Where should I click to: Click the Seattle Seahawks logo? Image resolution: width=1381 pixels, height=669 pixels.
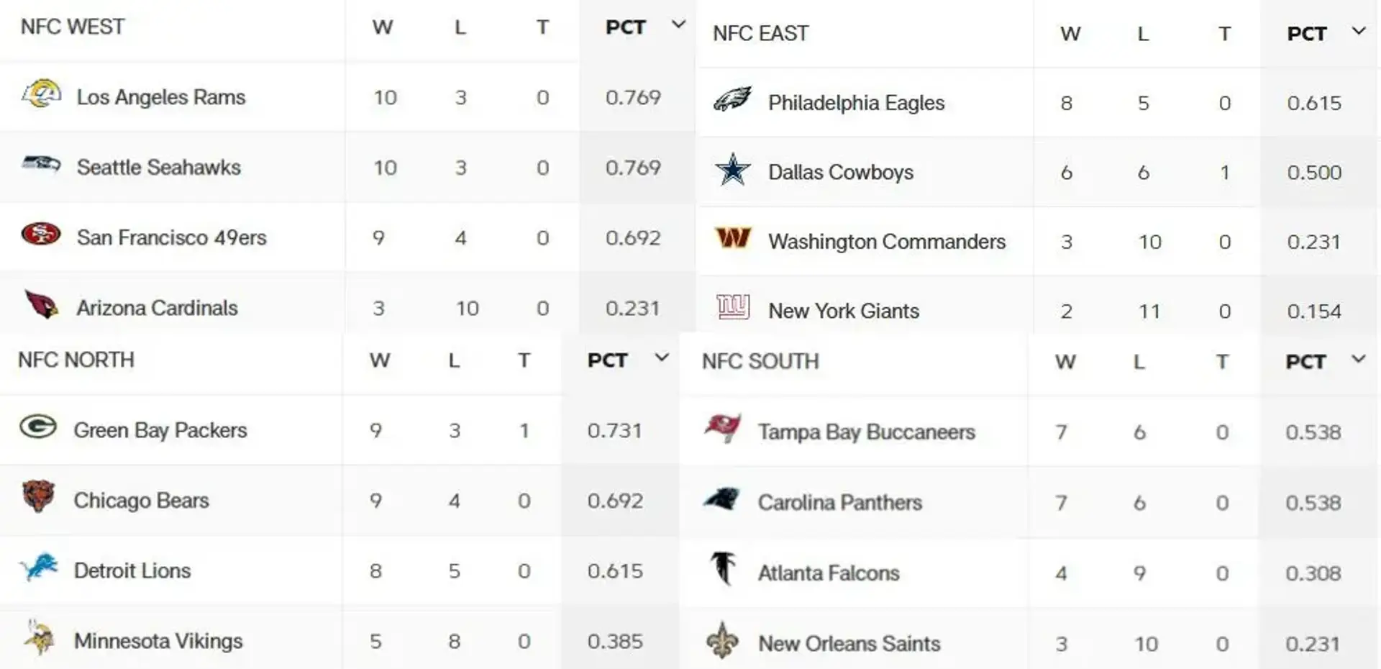41,164
